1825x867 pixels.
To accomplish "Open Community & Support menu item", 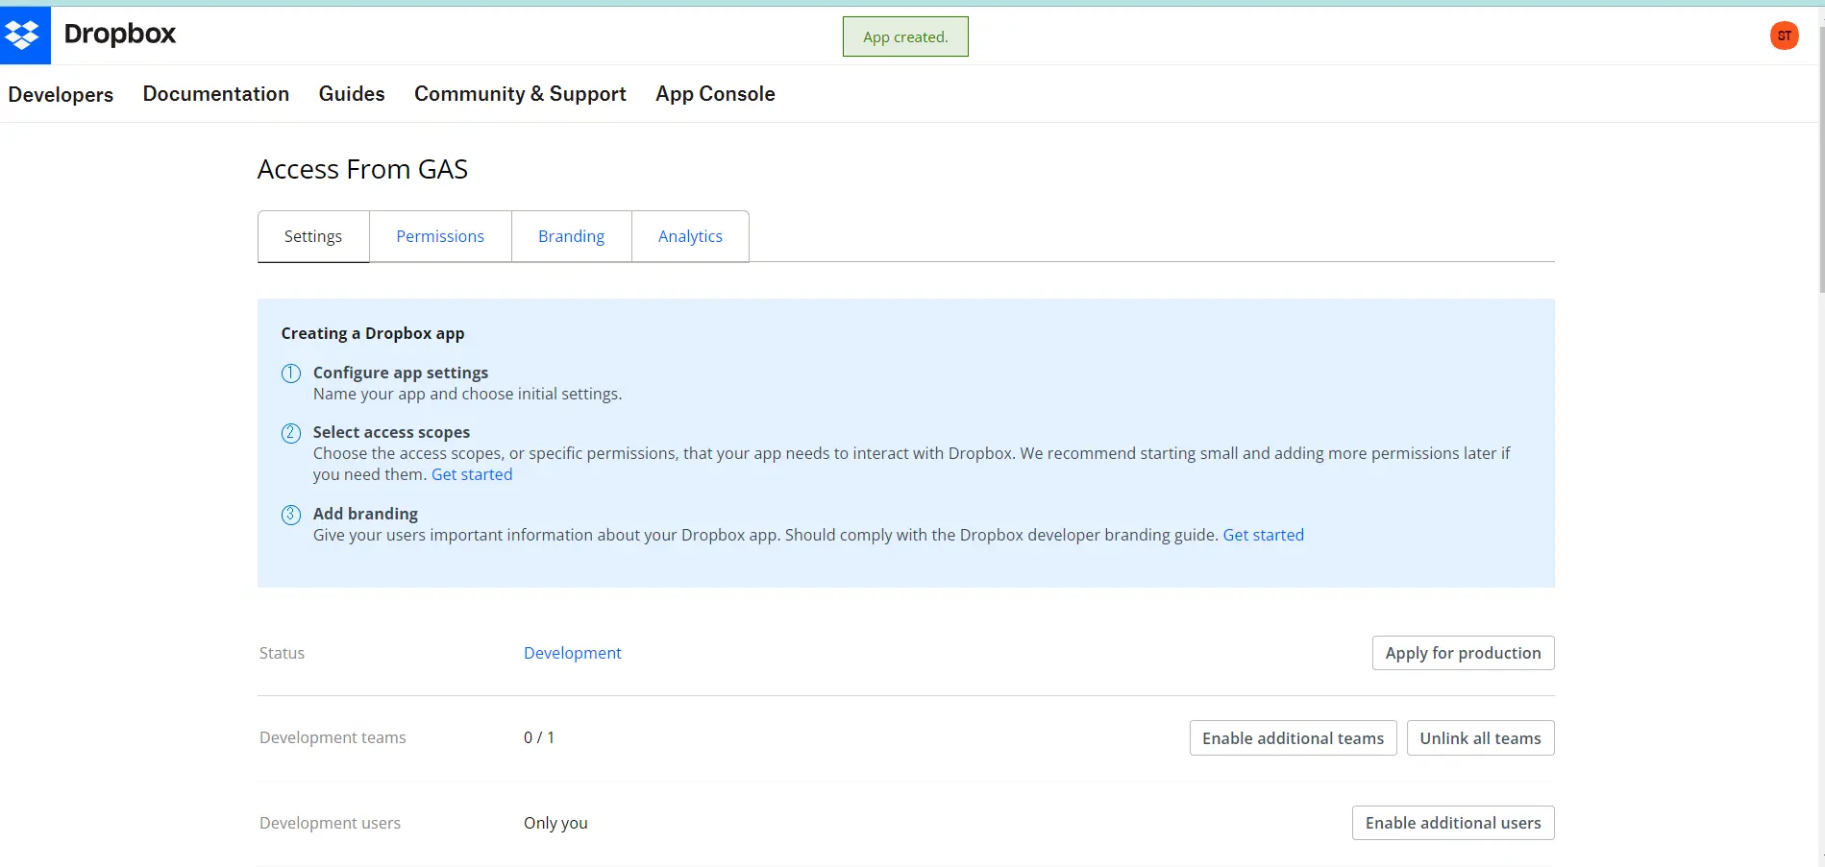I will click(x=520, y=94).
